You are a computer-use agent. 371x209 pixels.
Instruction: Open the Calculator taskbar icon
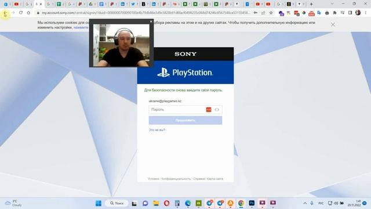tap(177, 203)
